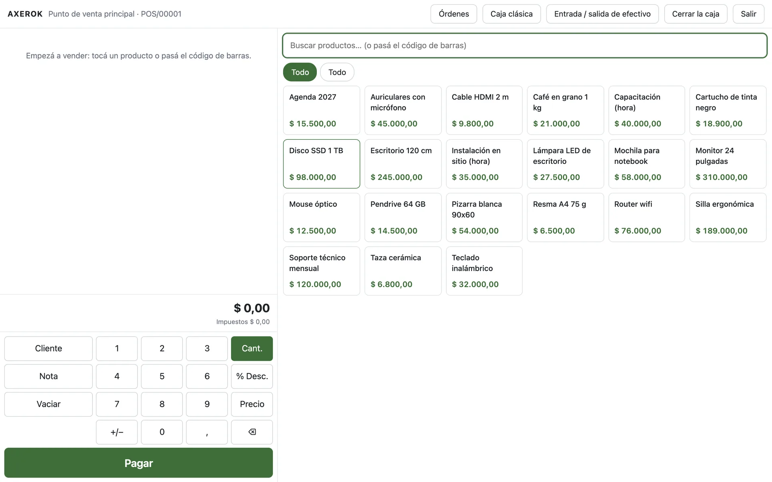The image size is (772, 482).
Task: Tap Soporte técnico mensual card
Action: pos(321,271)
